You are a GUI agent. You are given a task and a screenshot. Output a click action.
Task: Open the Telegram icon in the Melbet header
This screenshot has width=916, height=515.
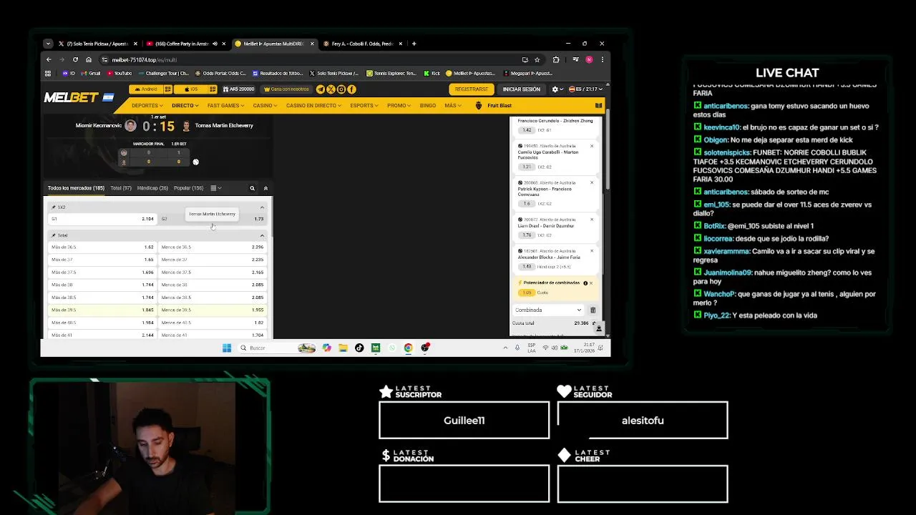321,89
